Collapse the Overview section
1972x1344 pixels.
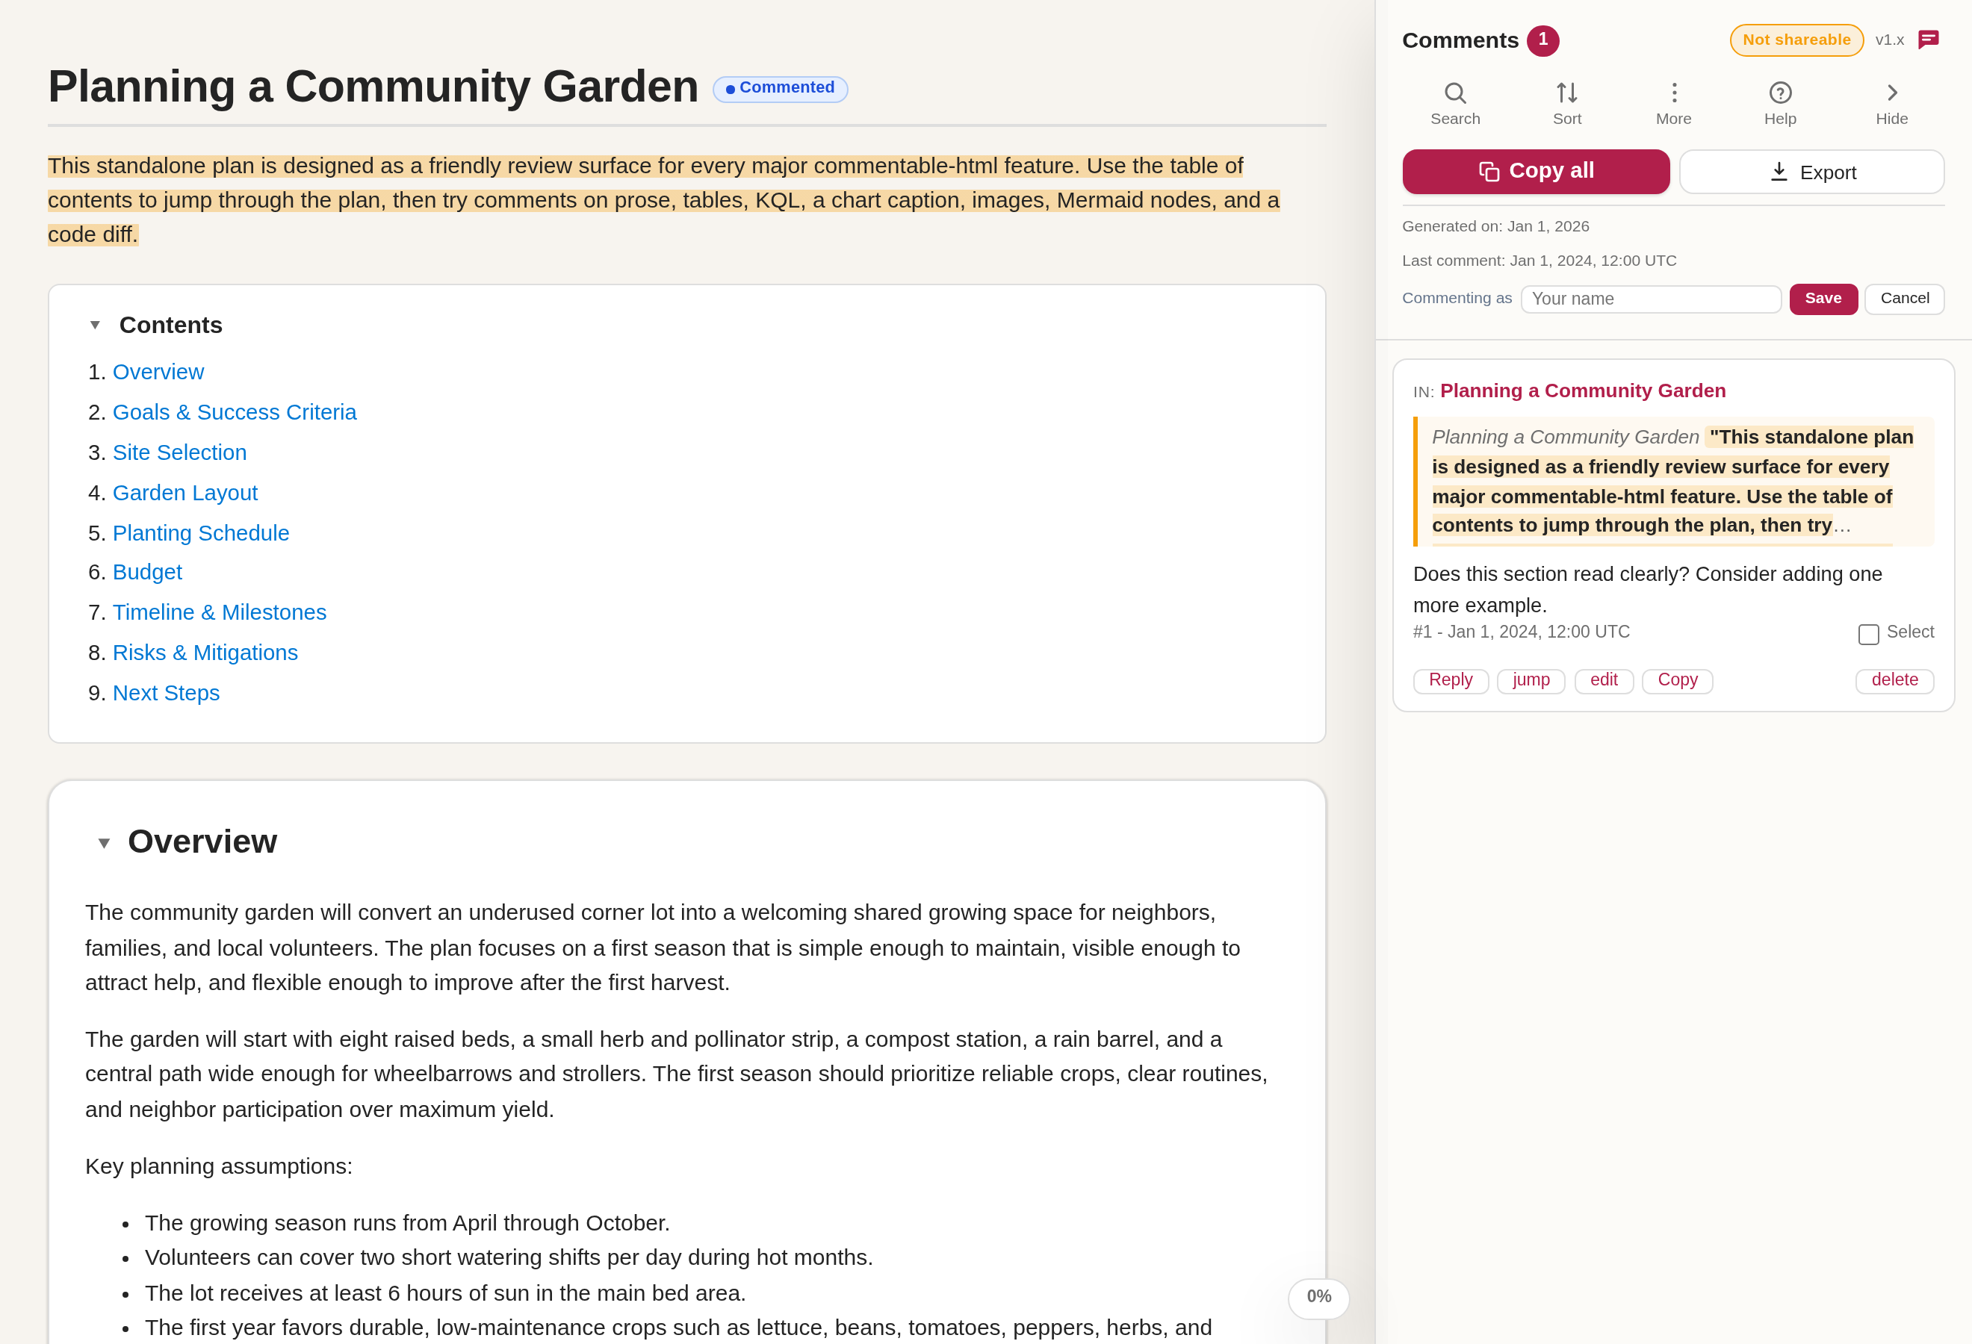[105, 843]
